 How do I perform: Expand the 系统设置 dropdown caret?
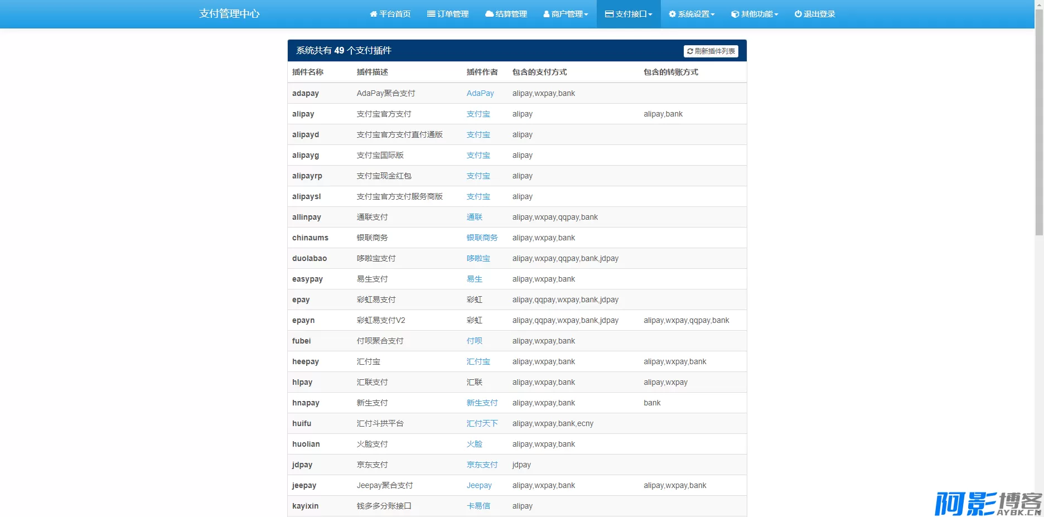(713, 15)
